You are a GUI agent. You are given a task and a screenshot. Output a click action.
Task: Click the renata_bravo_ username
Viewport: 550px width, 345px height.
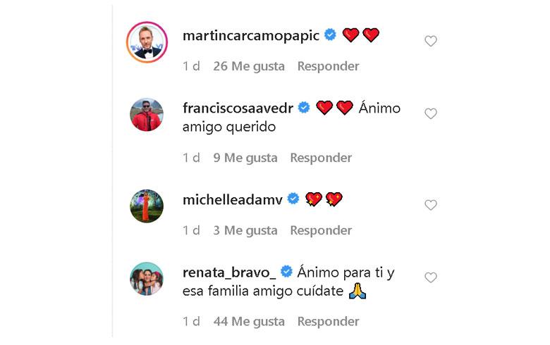tap(228, 272)
